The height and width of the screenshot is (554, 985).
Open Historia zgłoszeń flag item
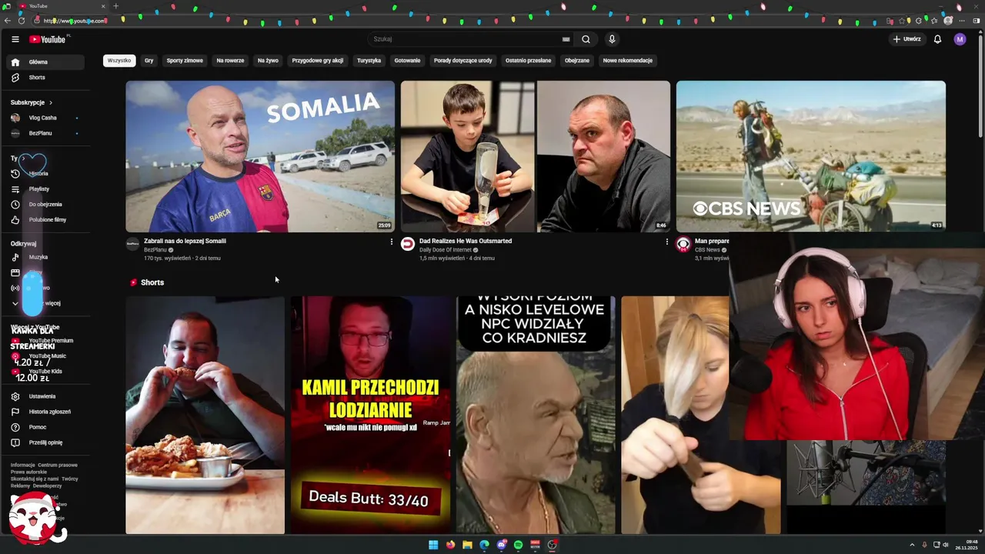click(x=46, y=412)
